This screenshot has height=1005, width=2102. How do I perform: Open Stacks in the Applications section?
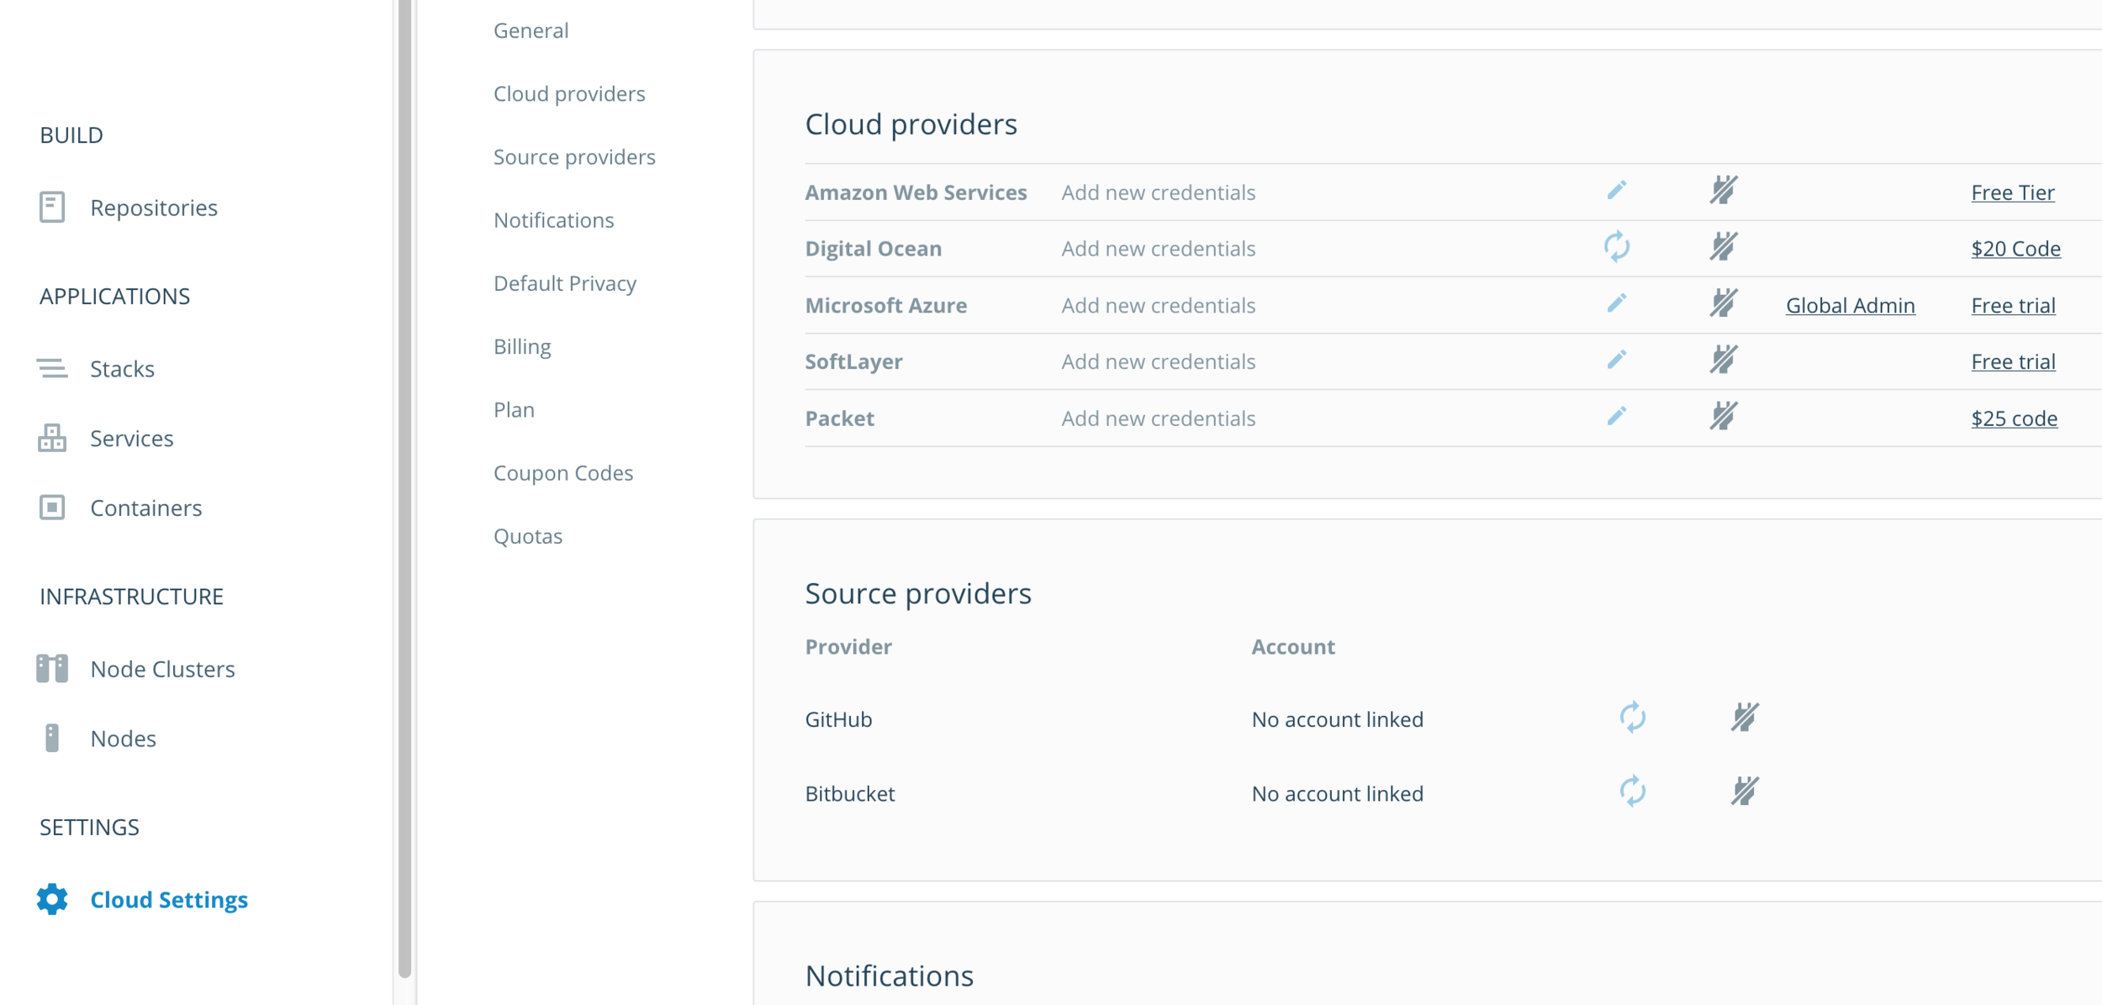122,369
